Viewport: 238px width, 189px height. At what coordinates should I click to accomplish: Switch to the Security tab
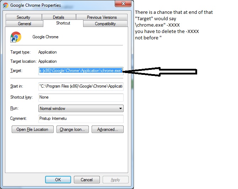(23, 17)
